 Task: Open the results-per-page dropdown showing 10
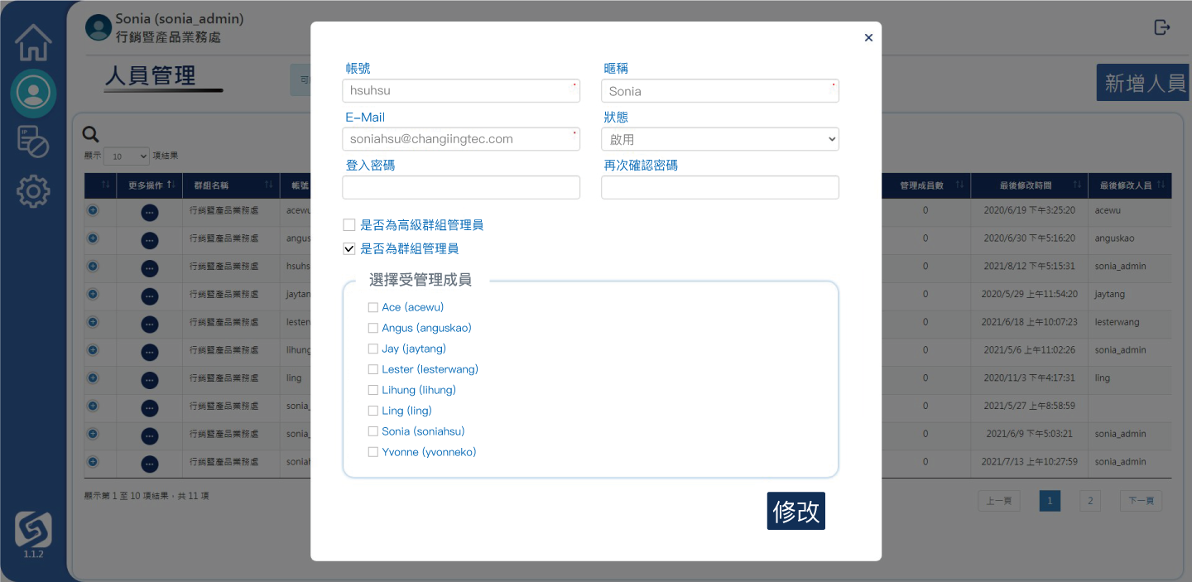[x=127, y=156]
